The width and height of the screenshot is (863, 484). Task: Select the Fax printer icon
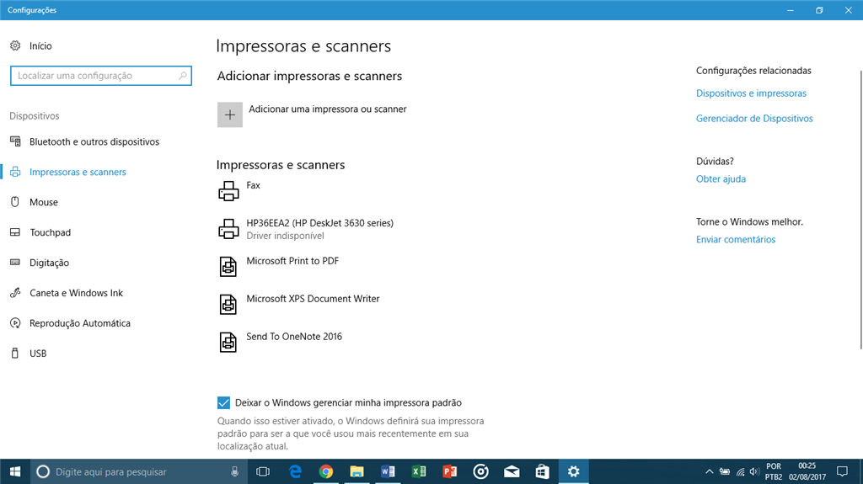pos(228,191)
